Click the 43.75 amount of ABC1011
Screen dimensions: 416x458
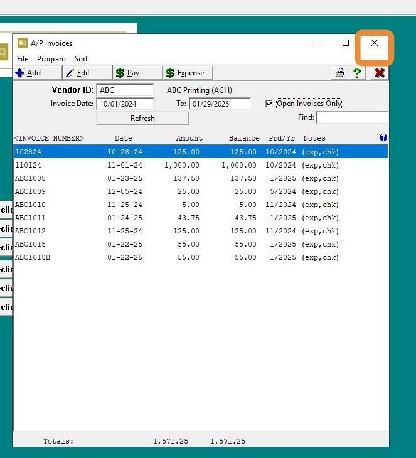188,218
